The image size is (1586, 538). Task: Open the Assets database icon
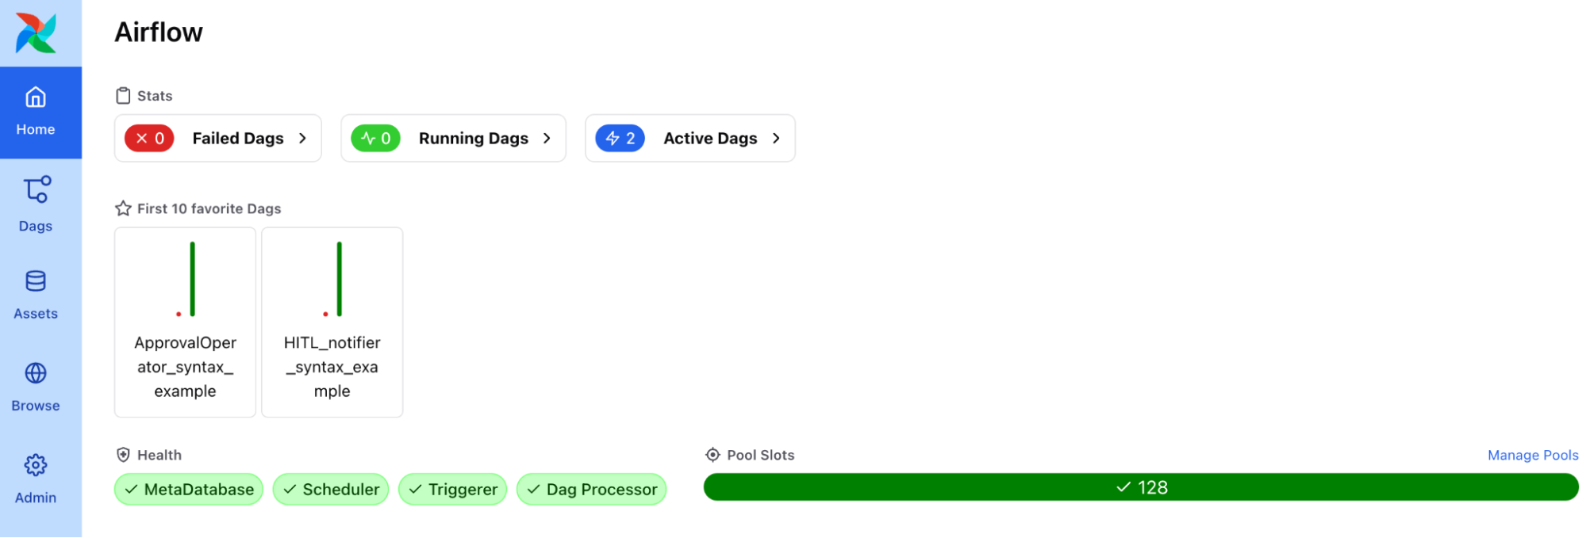36,281
